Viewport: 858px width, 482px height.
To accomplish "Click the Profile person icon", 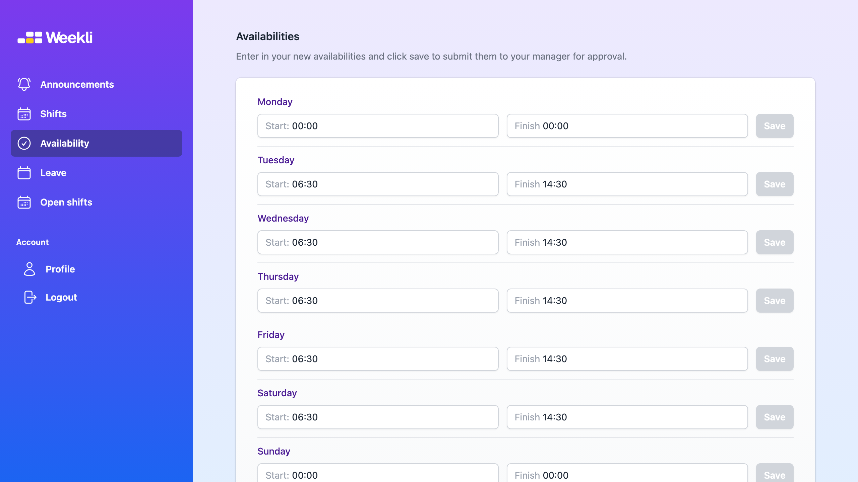I will (29, 269).
